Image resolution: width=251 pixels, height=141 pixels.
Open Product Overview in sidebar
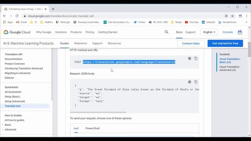click(15, 64)
